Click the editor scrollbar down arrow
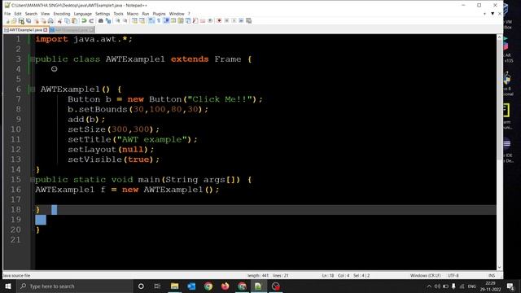Image resolution: width=521 pixels, height=293 pixels. click(499, 267)
